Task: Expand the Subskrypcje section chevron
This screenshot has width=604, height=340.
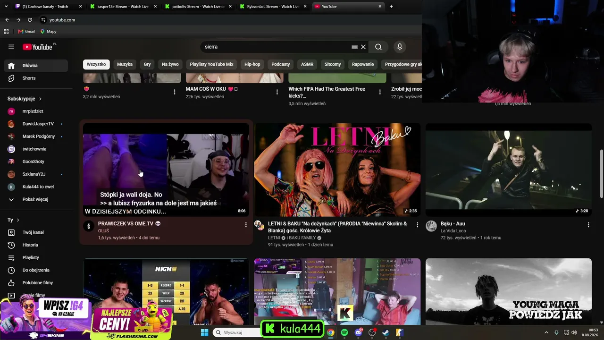Action: [x=40, y=99]
